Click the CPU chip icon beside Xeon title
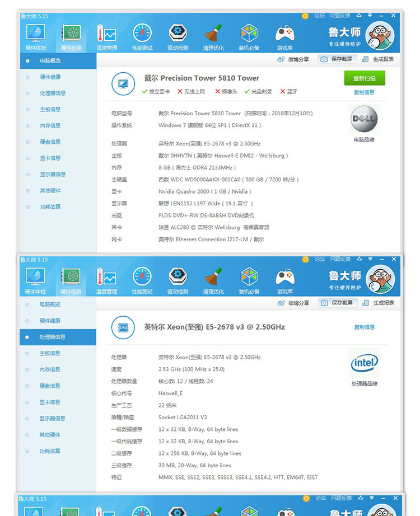 [123, 327]
